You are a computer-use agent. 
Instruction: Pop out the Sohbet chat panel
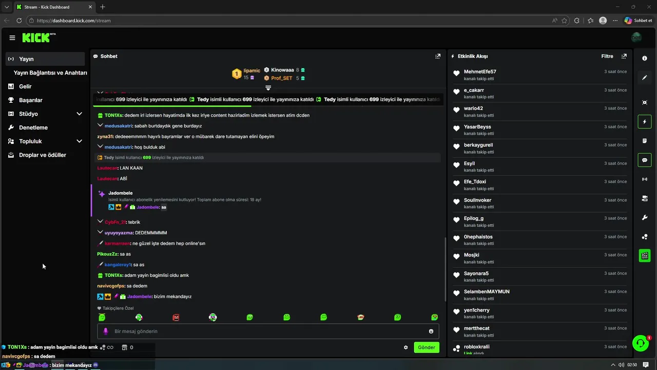[438, 56]
